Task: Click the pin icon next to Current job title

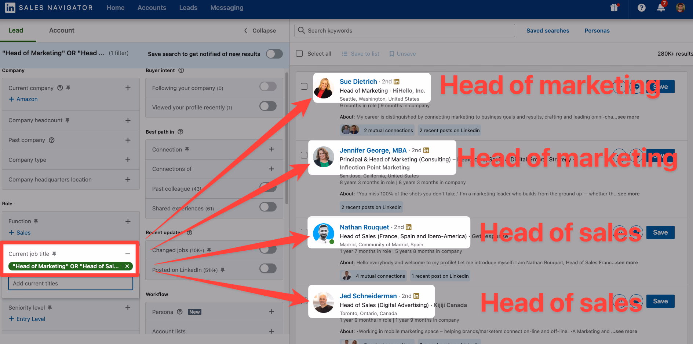Action: click(x=54, y=254)
